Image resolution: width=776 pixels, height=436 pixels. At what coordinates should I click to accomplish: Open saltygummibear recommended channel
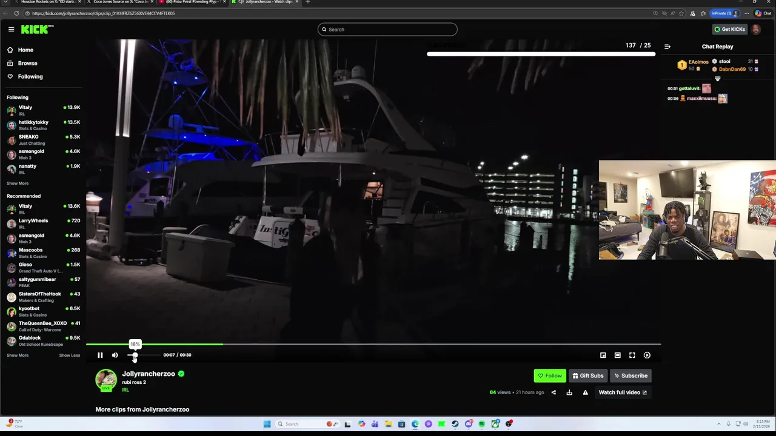[x=43, y=282]
